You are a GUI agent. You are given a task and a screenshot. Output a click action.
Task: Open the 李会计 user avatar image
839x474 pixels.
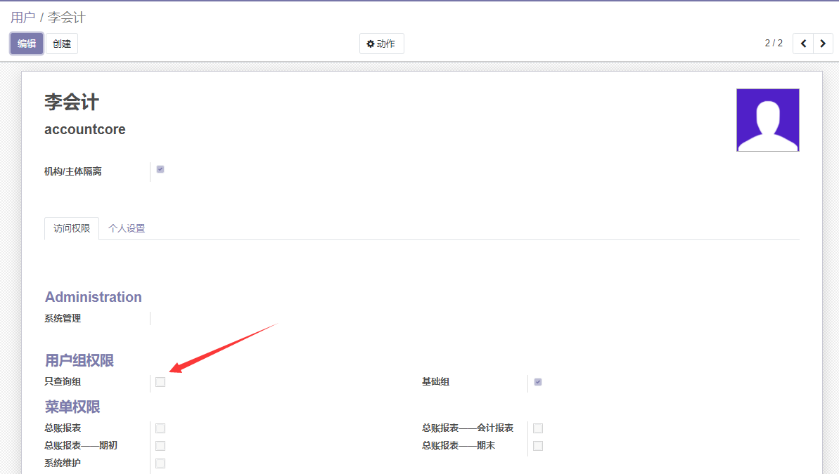click(768, 120)
